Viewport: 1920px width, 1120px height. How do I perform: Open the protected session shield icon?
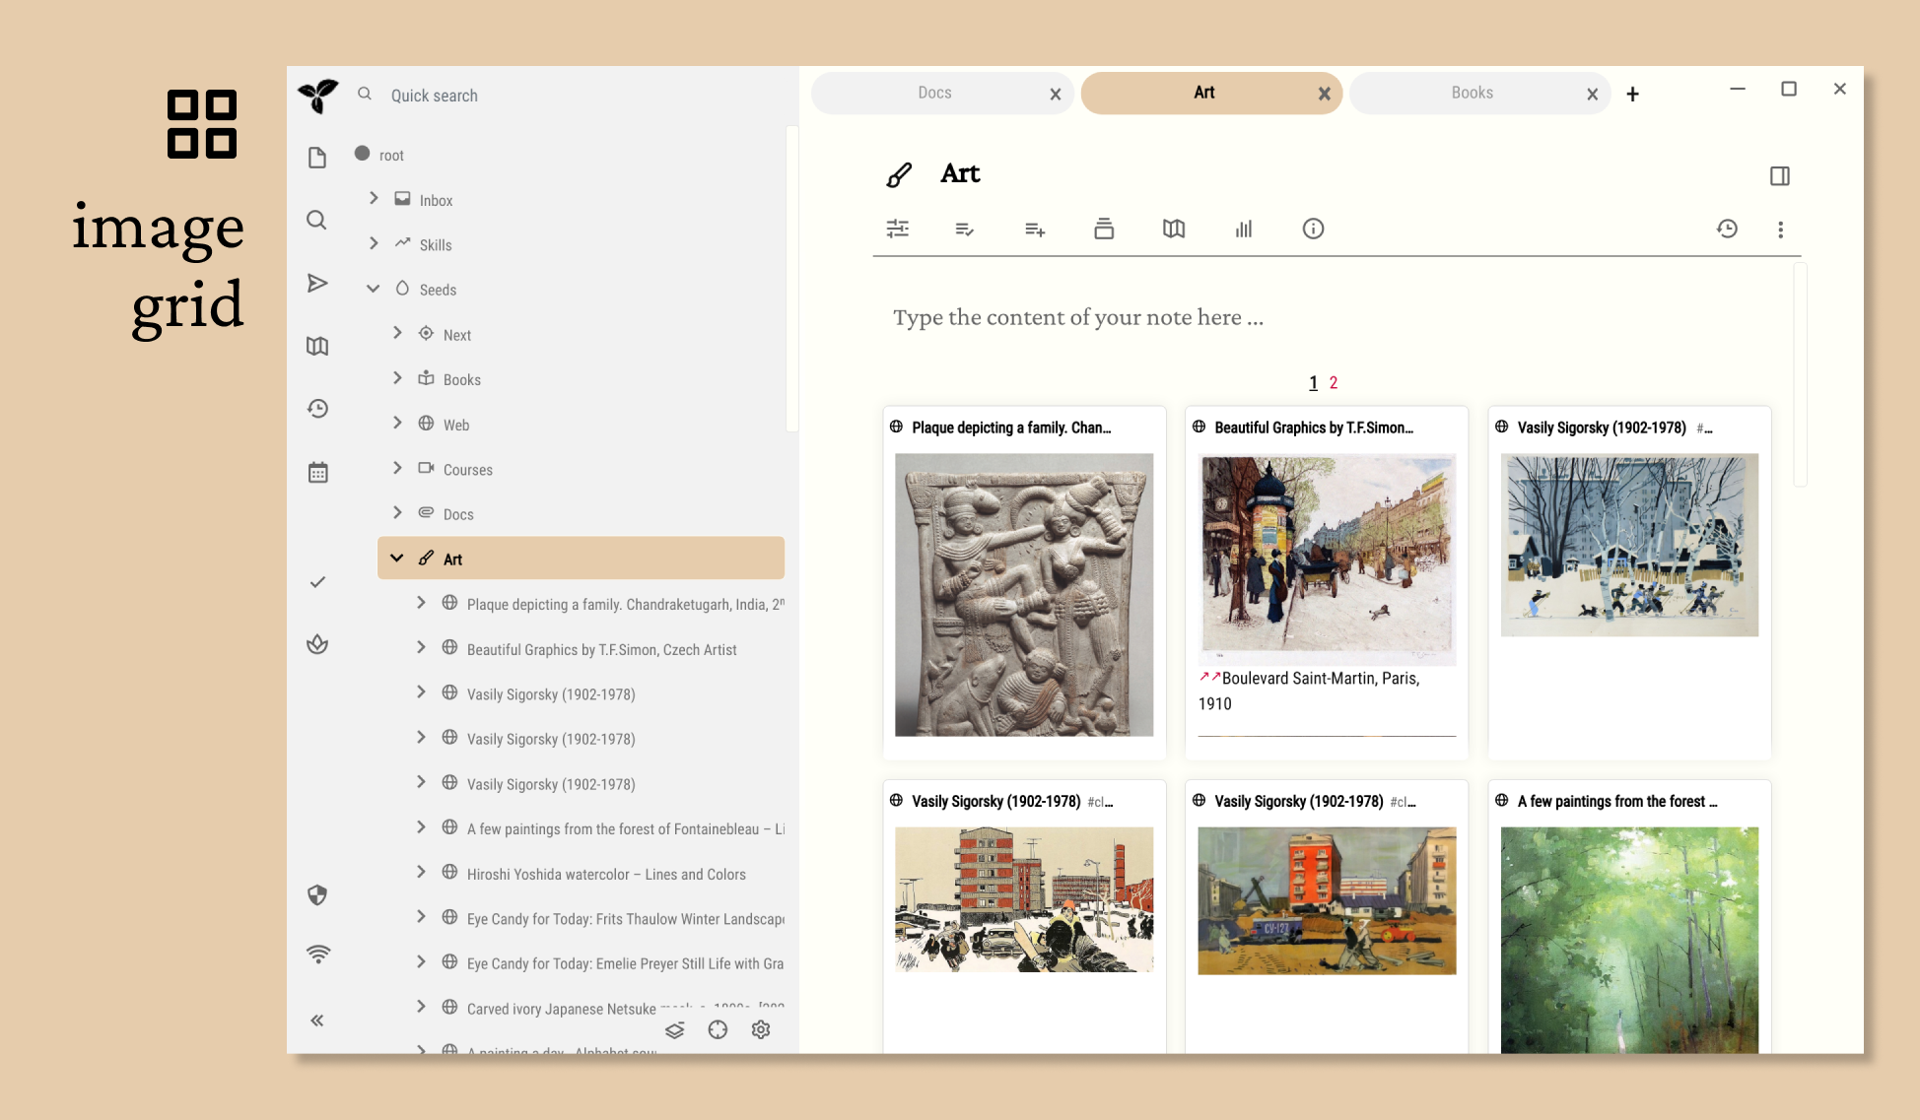pyautogui.click(x=317, y=895)
